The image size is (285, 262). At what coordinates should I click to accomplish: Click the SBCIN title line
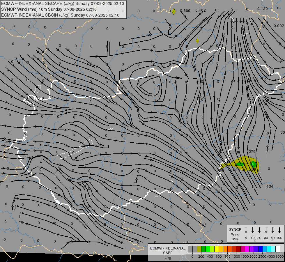point(60,15)
